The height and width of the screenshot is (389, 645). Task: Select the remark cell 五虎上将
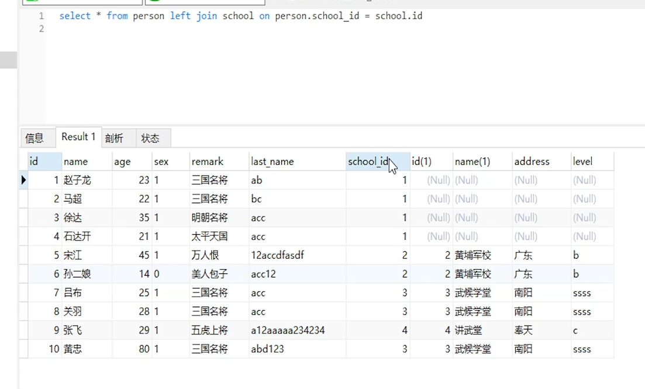[x=219, y=330]
